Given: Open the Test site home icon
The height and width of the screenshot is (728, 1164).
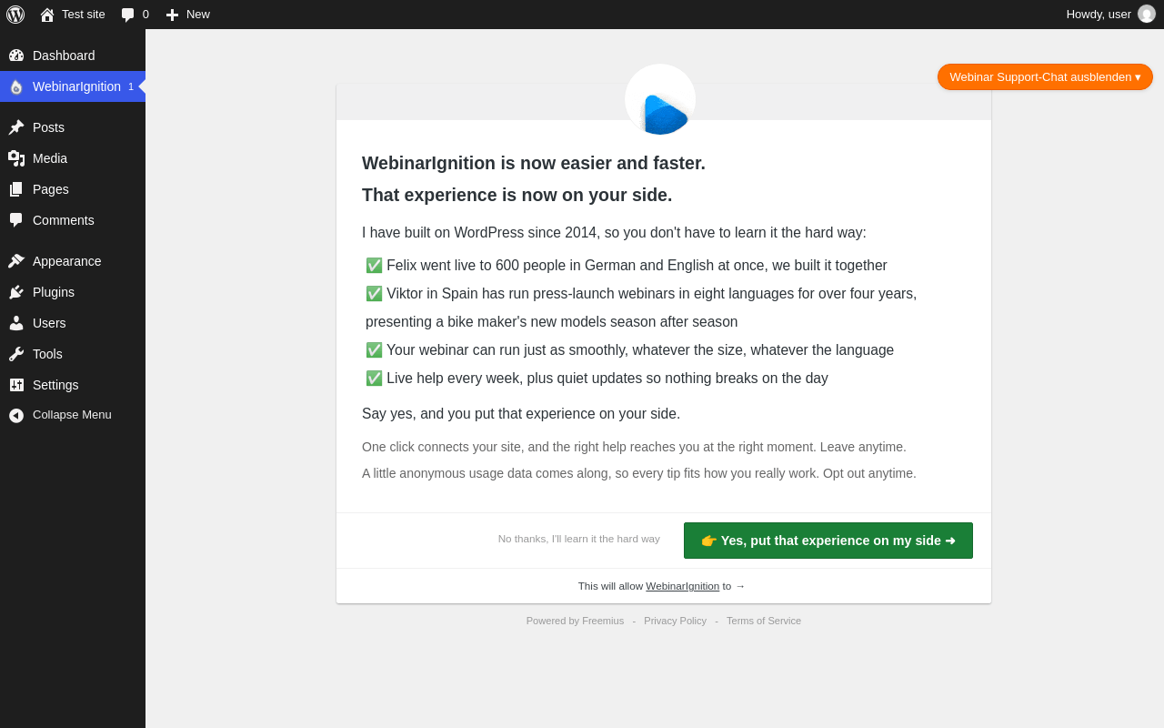Looking at the screenshot, I should pyautogui.click(x=47, y=15).
